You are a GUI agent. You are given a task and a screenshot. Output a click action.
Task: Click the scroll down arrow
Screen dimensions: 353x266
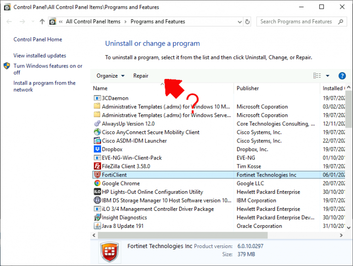[349, 228]
